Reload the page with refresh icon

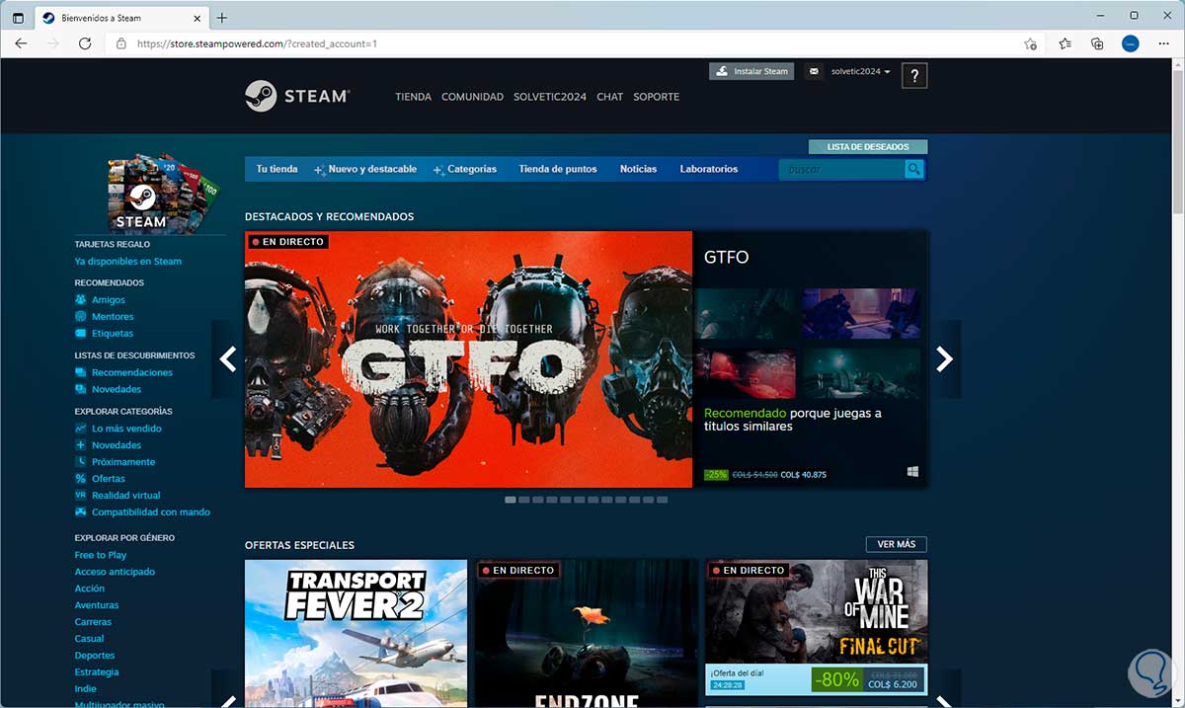pyautogui.click(x=85, y=43)
